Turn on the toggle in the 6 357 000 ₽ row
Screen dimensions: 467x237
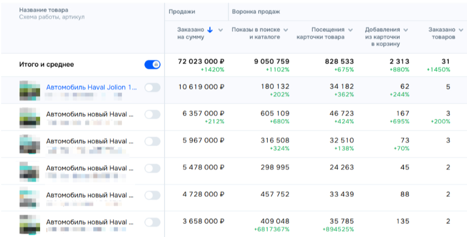click(x=152, y=114)
